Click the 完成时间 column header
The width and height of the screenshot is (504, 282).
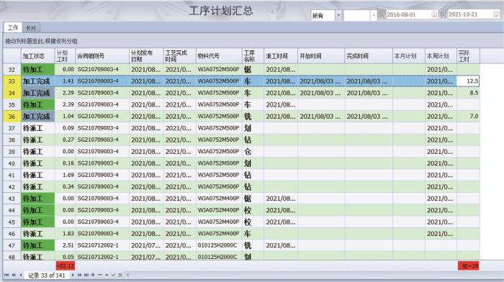369,56
